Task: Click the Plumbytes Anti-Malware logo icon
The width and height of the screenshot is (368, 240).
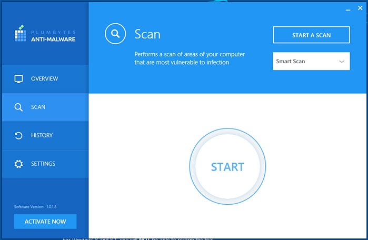Action: point(20,33)
